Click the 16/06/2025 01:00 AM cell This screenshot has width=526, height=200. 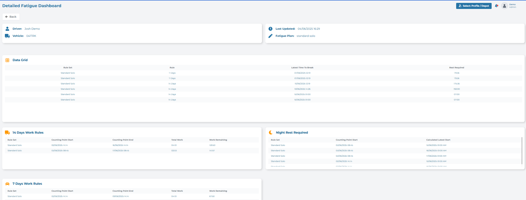coord(436,151)
